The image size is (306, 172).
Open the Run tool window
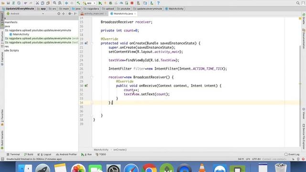click(x=87, y=154)
